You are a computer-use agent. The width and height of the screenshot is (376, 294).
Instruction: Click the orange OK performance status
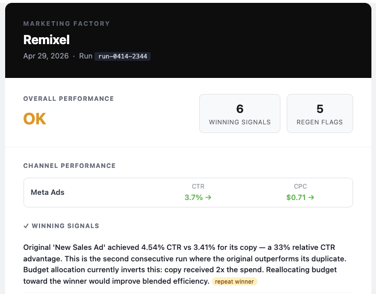(34, 119)
